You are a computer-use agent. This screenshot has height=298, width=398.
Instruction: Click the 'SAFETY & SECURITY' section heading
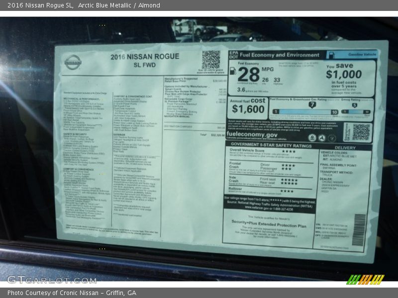75,134
